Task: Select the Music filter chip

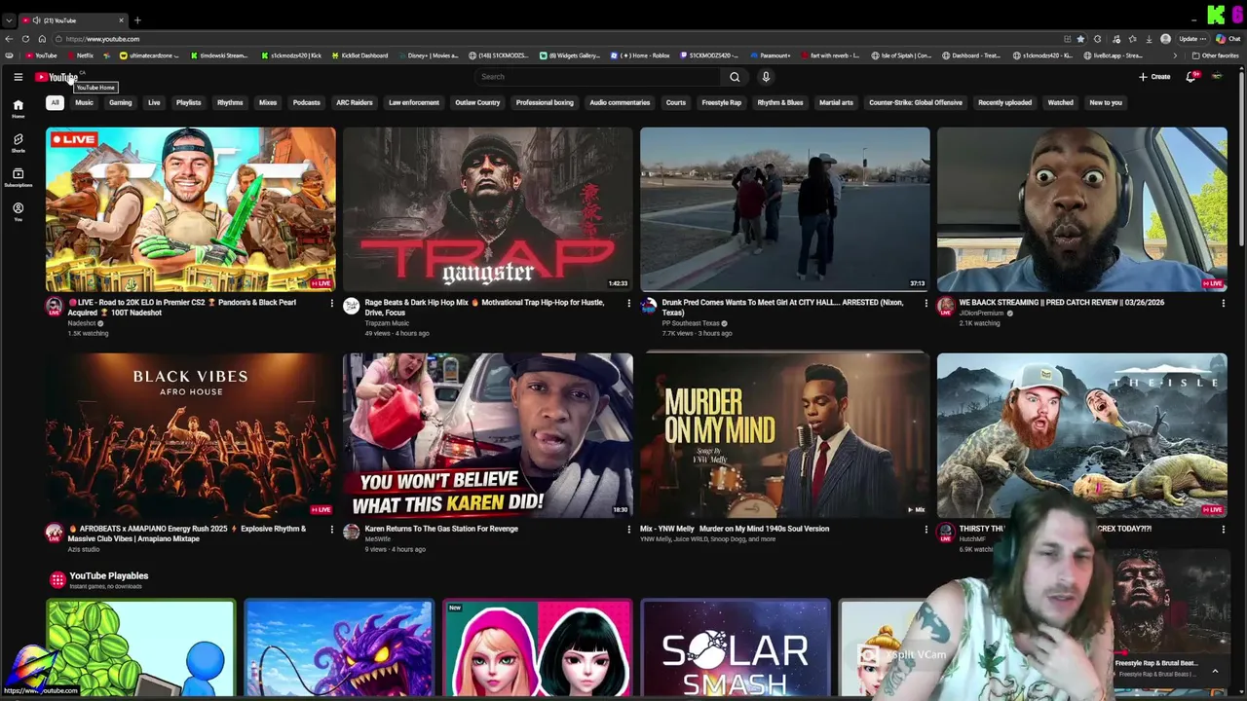Action: [x=84, y=102]
